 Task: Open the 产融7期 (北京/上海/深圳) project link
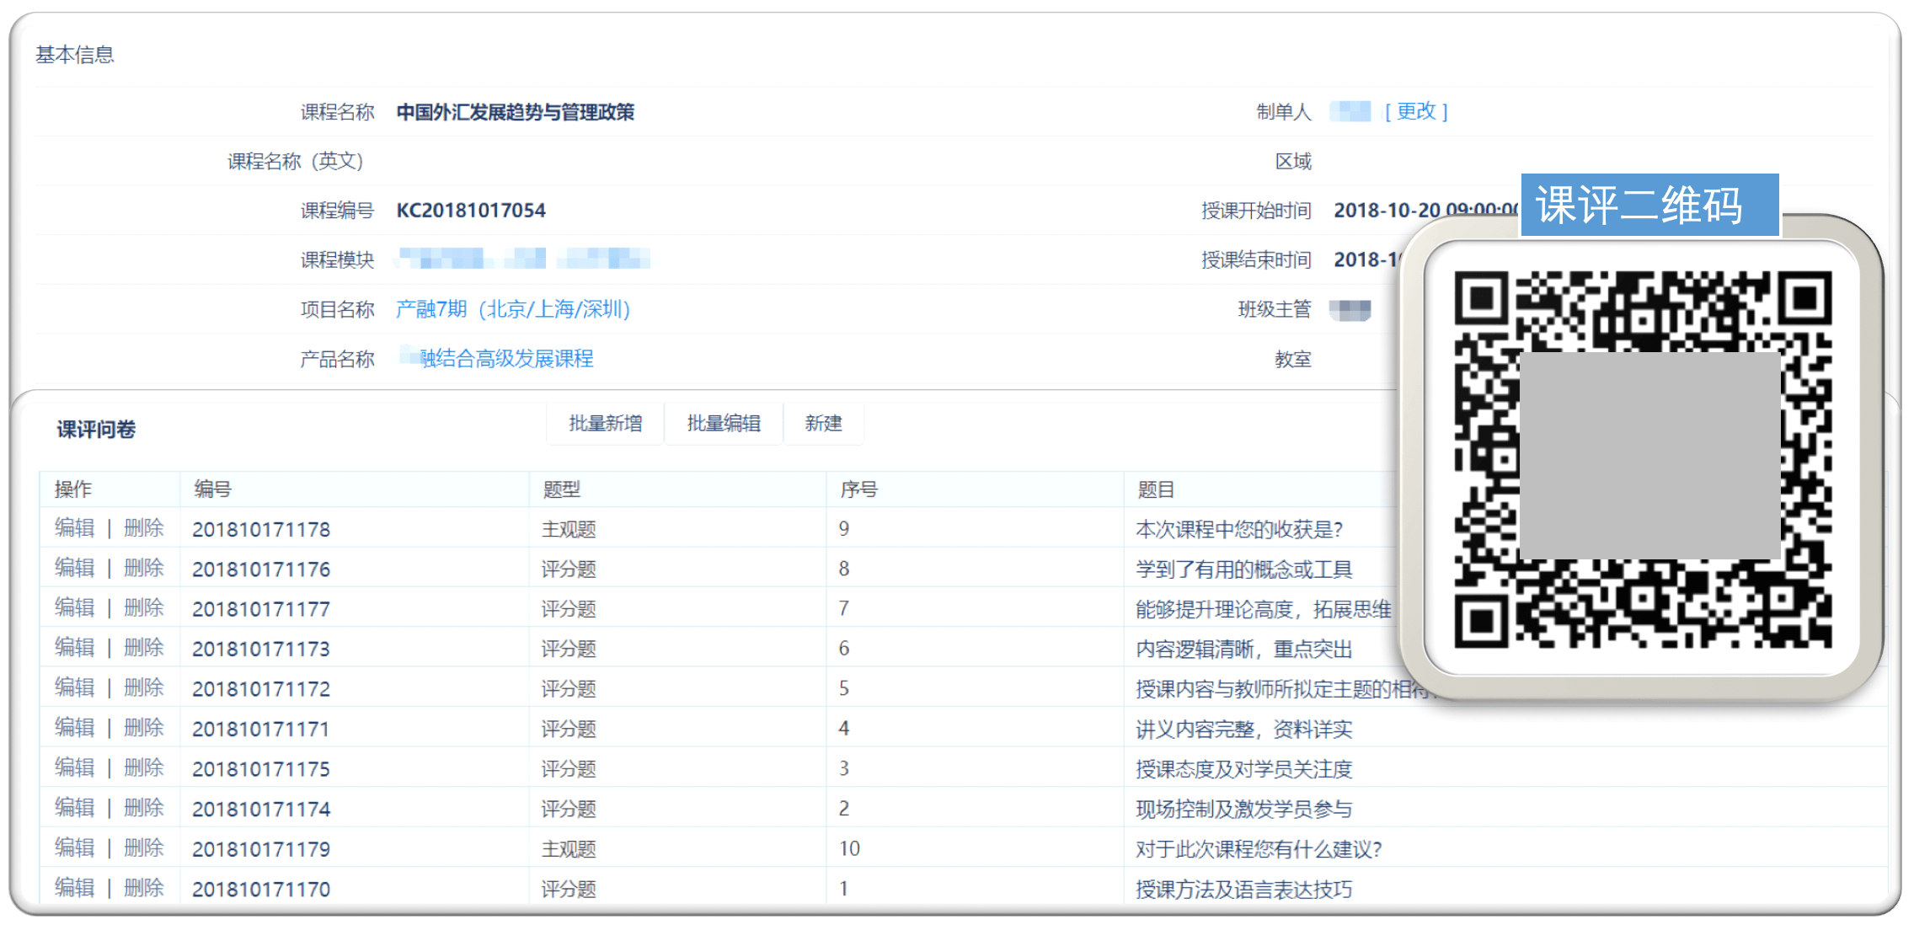513,309
